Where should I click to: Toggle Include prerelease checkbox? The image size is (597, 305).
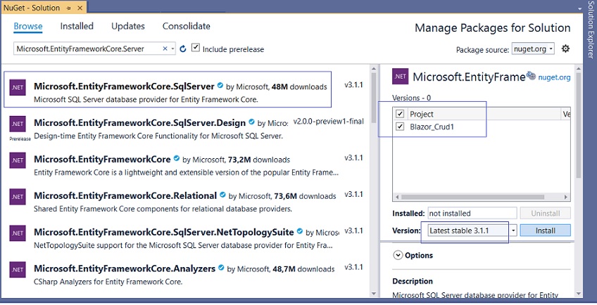click(195, 48)
